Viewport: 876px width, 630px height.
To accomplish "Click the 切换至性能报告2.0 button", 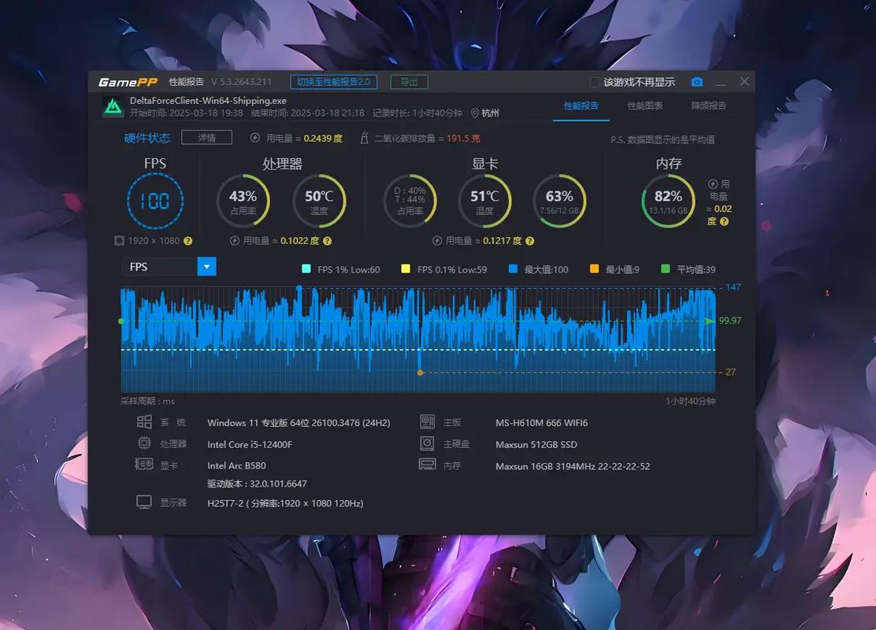I will [x=333, y=82].
